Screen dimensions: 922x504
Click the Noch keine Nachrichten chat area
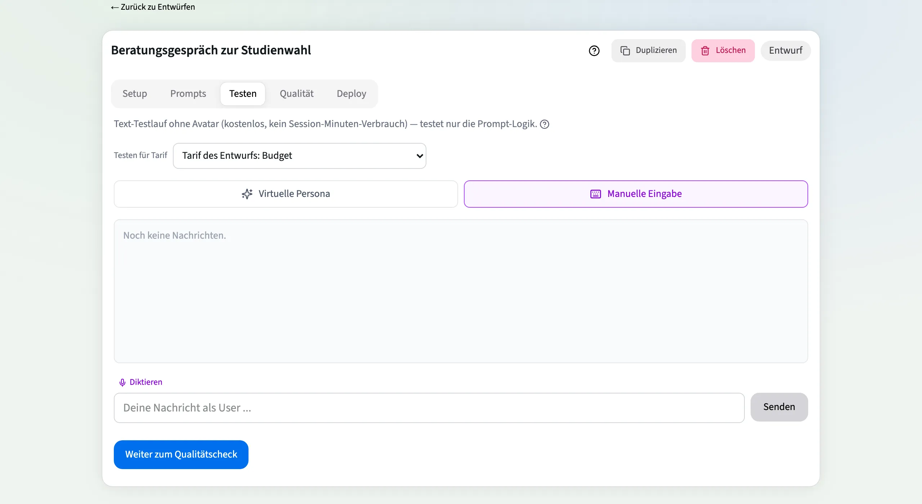[x=461, y=291]
